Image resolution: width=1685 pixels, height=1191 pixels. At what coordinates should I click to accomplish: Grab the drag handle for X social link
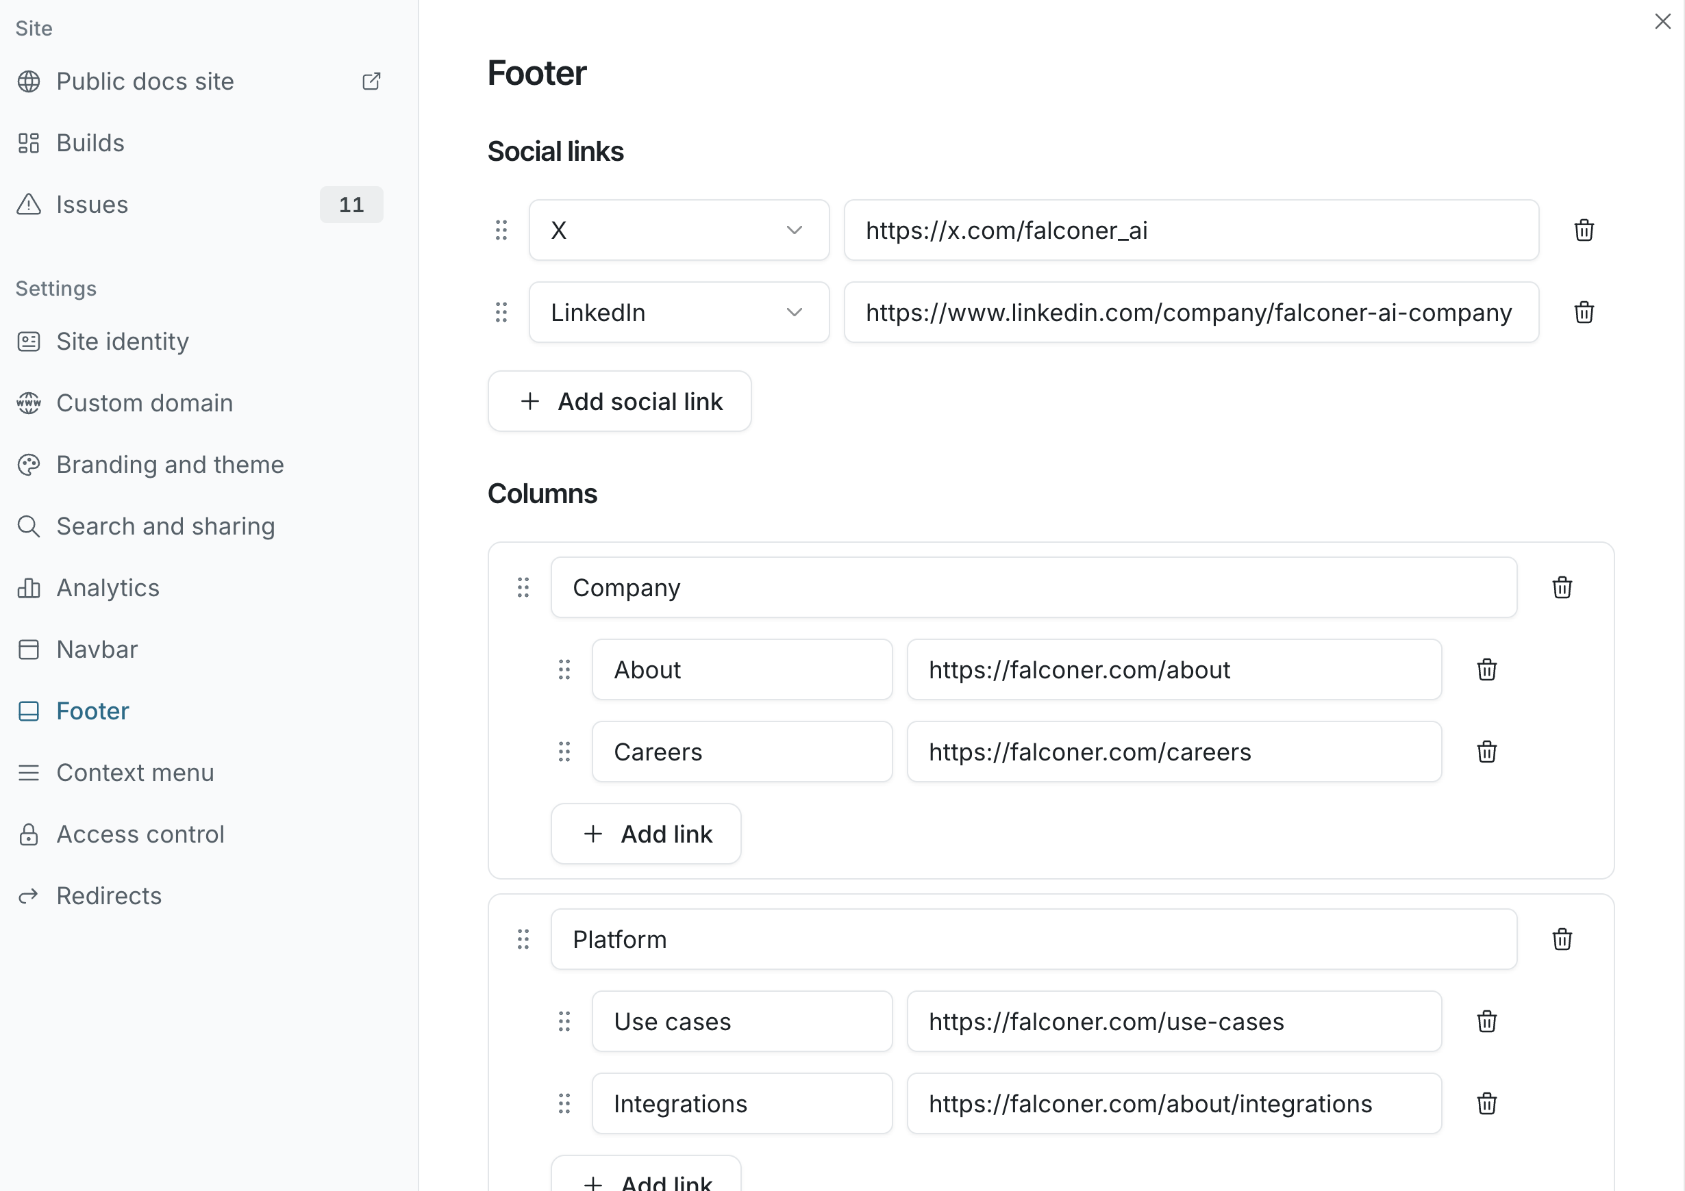click(x=501, y=230)
